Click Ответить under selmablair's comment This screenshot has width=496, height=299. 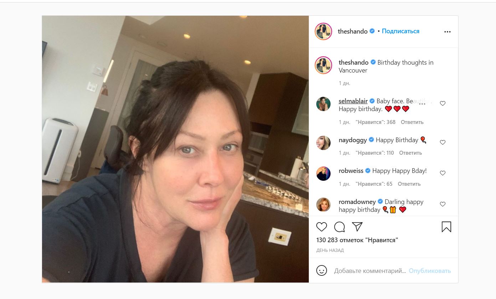tap(412, 122)
